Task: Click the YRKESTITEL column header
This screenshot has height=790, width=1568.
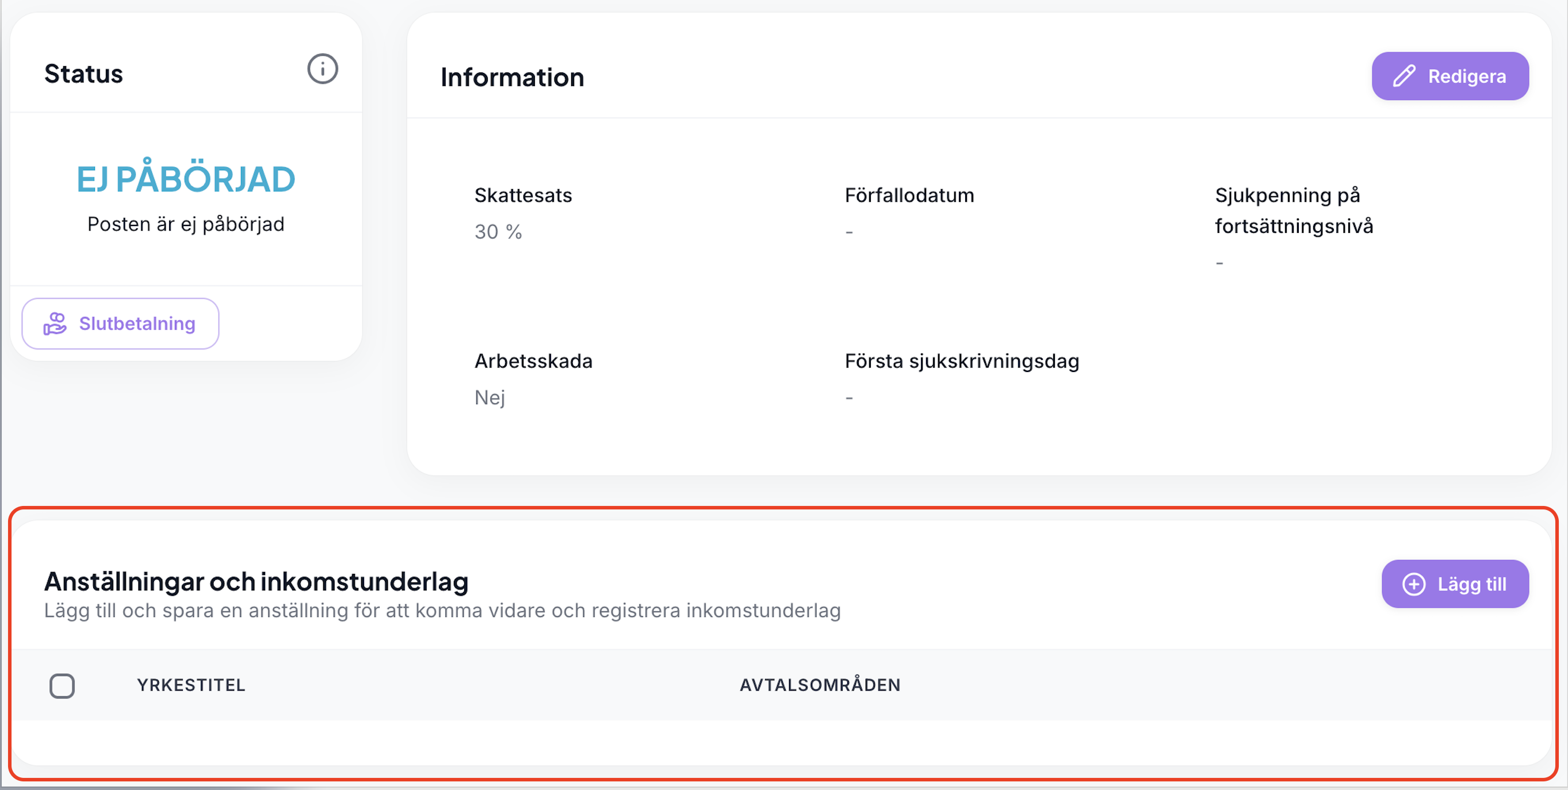Action: tap(190, 685)
